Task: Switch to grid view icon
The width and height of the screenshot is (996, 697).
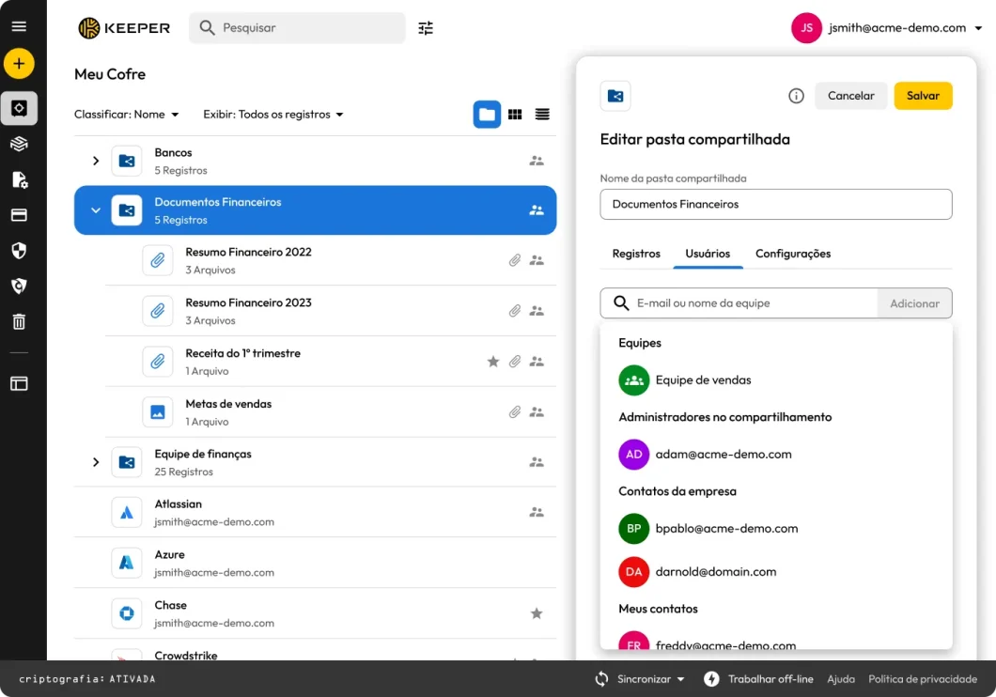Action: click(515, 115)
